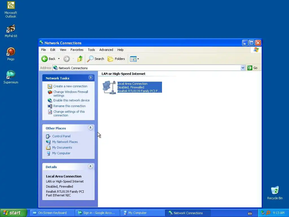Click the orange magnifier tray icon
289x217 pixels.
click(268, 213)
